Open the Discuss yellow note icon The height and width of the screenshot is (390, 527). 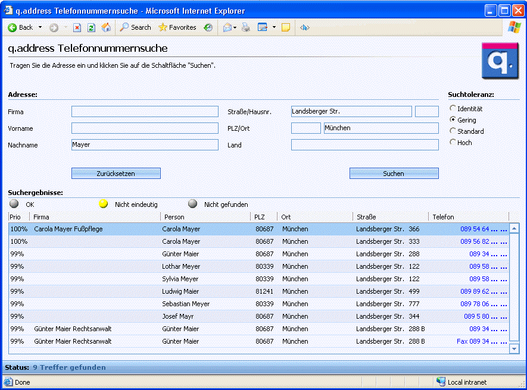(x=286, y=27)
